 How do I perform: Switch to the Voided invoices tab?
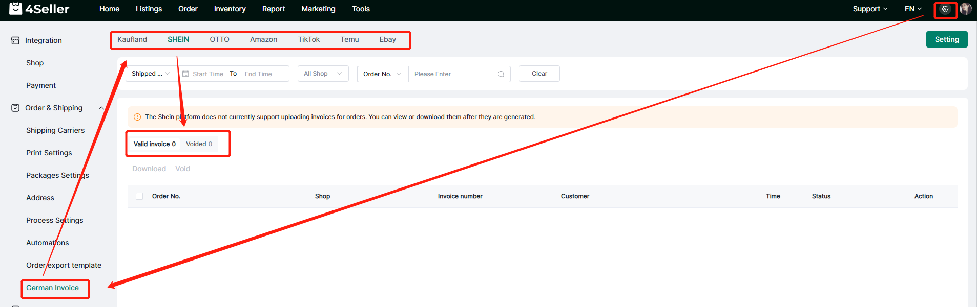click(x=199, y=144)
